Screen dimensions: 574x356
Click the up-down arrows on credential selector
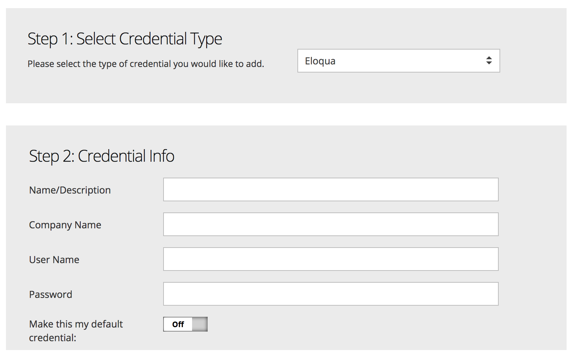click(489, 61)
